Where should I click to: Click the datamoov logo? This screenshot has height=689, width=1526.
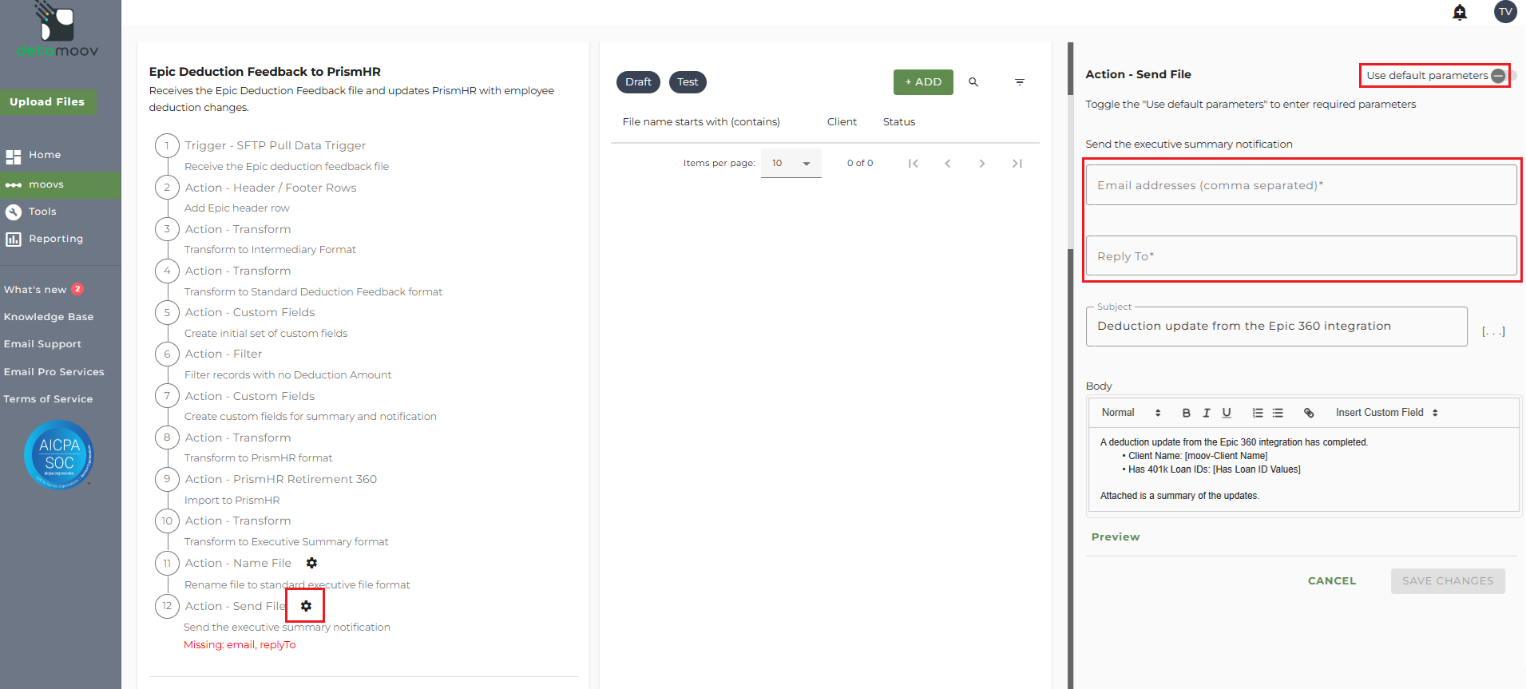(57, 30)
